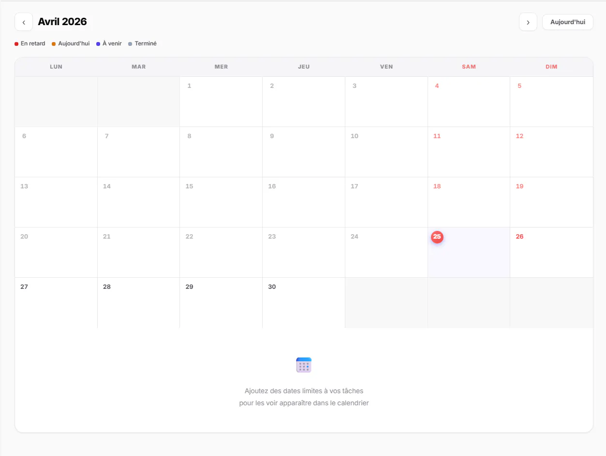Screen dimensions: 606x456
Task: Open day 14 cell
Action: pyautogui.click(x=138, y=202)
